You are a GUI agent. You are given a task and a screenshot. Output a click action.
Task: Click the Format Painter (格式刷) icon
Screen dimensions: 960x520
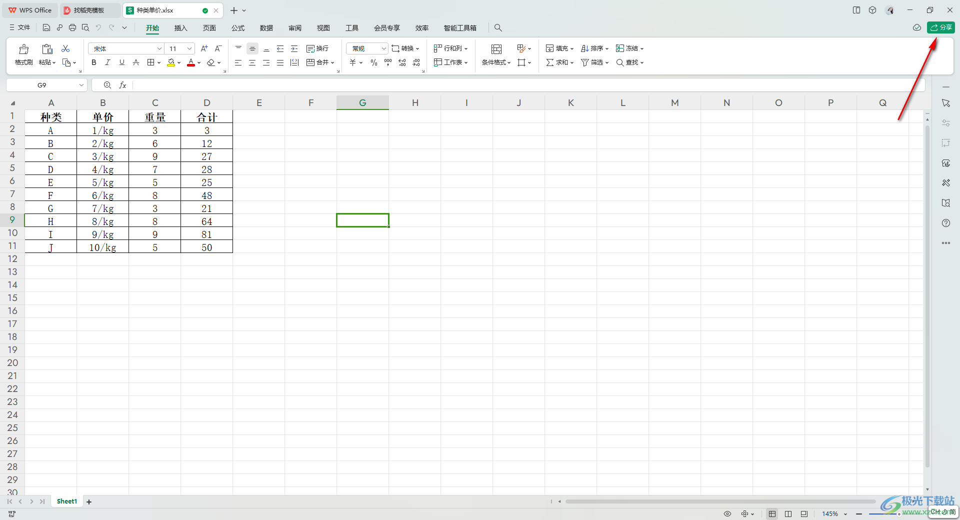pyautogui.click(x=23, y=49)
